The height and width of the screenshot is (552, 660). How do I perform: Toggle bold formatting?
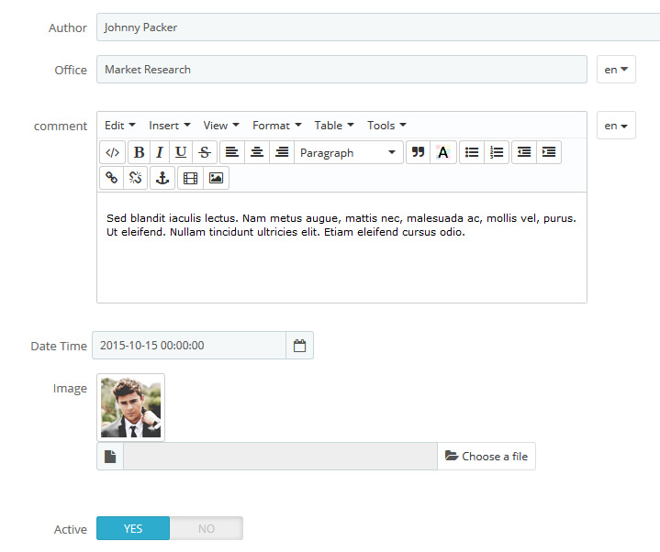[x=139, y=152]
